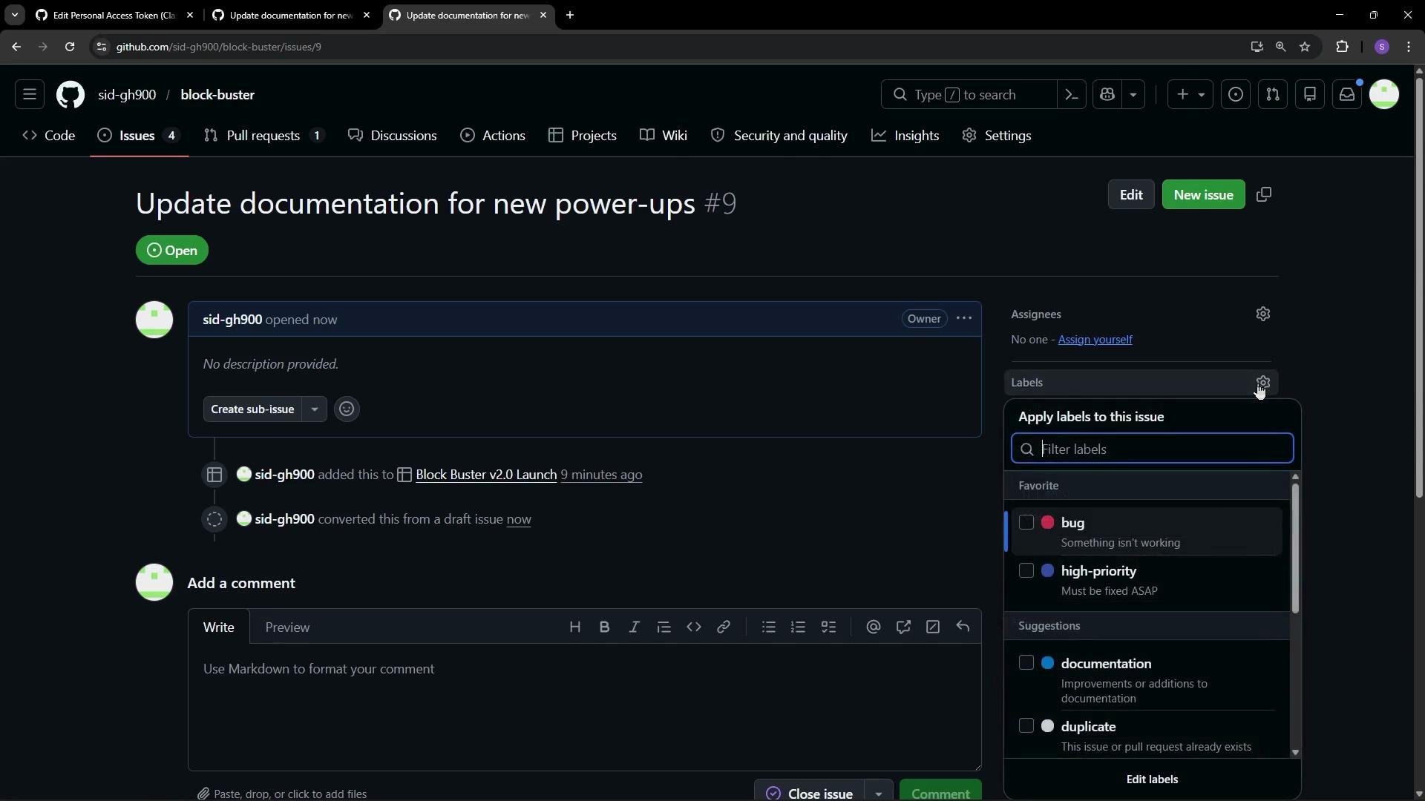
Task: Insert code formatting in comment
Action: (x=694, y=627)
